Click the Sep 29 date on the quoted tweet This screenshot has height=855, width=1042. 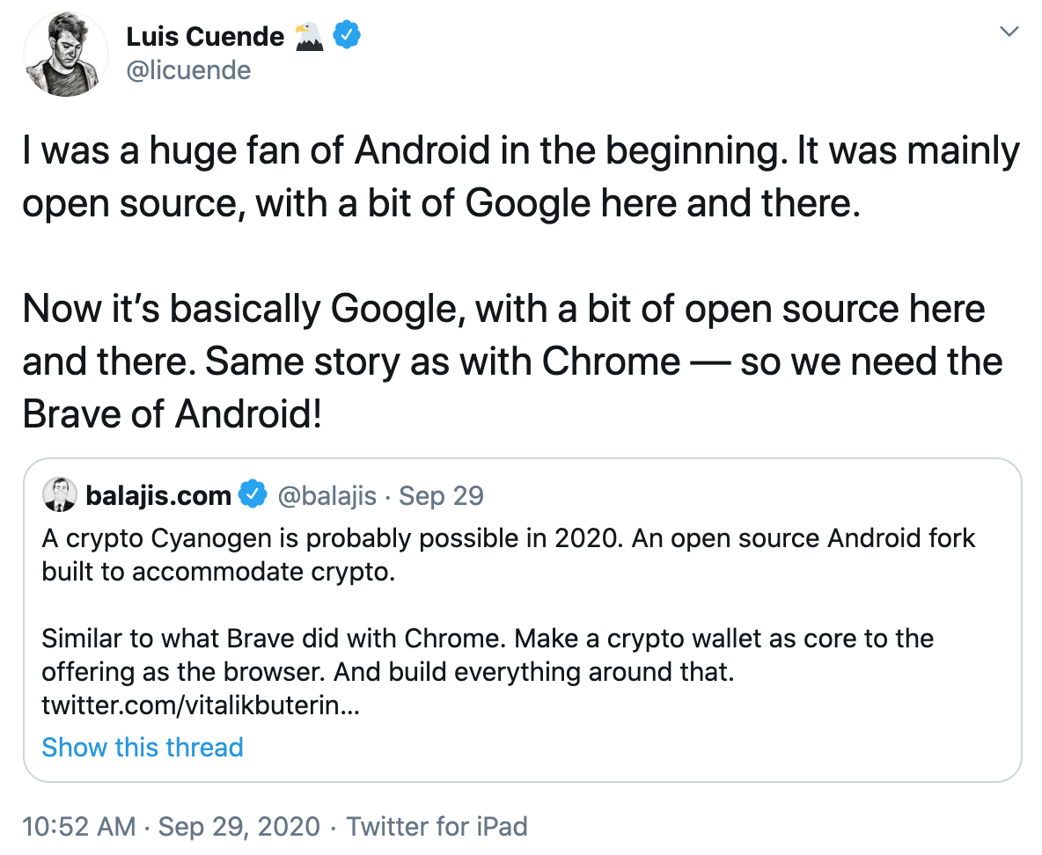[439, 495]
